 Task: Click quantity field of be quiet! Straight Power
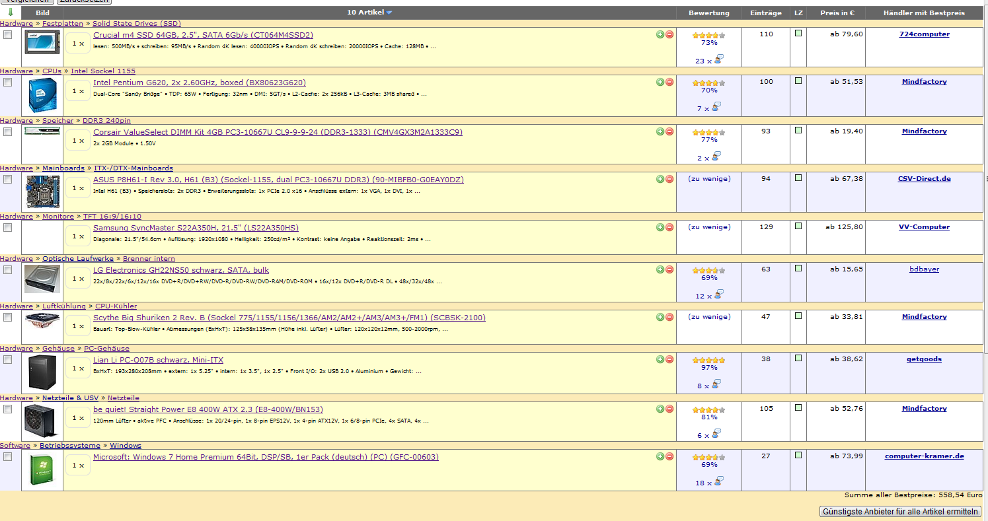tap(78, 418)
